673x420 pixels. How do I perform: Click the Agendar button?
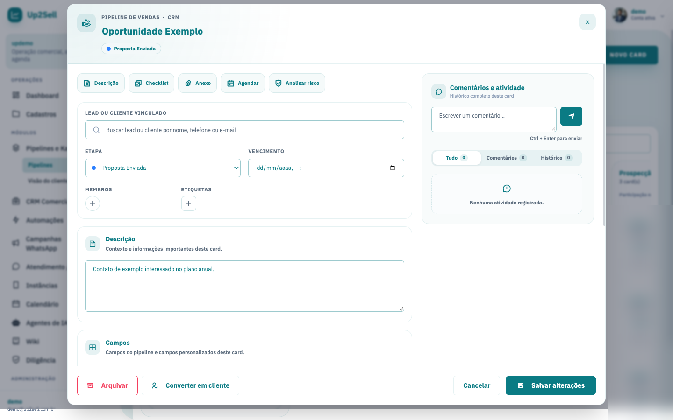tap(243, 83)
